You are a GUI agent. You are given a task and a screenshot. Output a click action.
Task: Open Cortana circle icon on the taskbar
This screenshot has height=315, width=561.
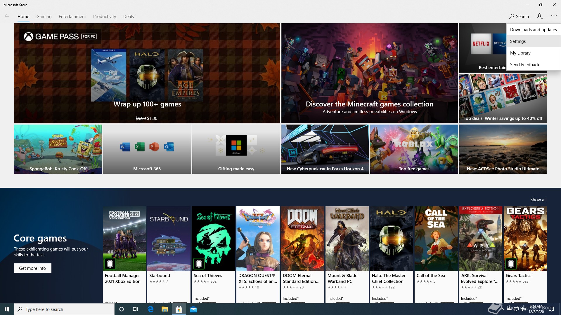[122, 309]
